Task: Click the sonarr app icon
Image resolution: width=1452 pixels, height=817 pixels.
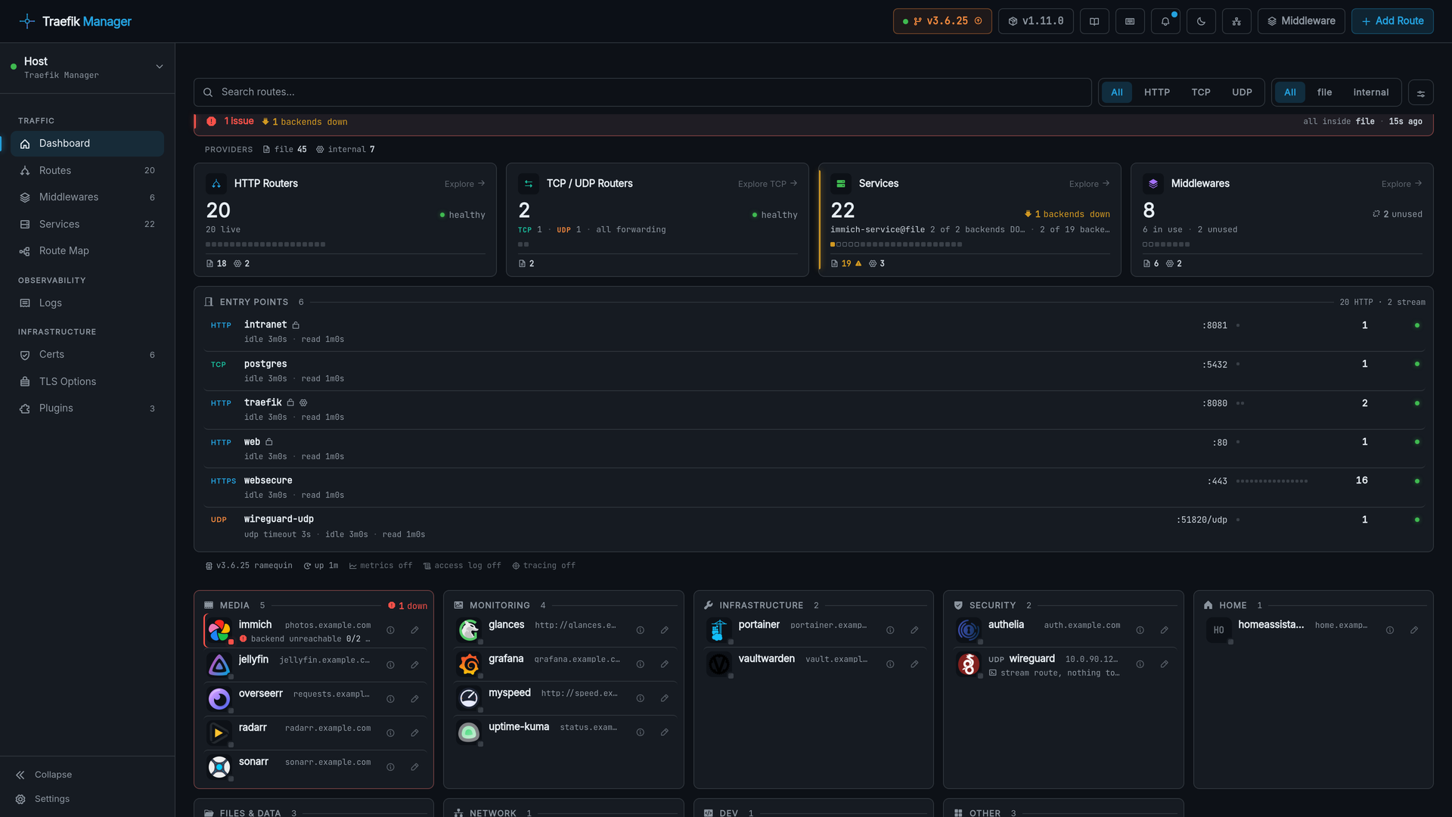Action: pos(219,767)
